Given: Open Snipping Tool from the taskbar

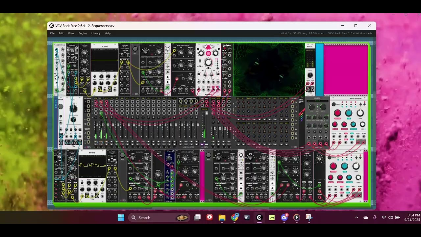Looking at the screenshot, I should (x=308, y=218).
